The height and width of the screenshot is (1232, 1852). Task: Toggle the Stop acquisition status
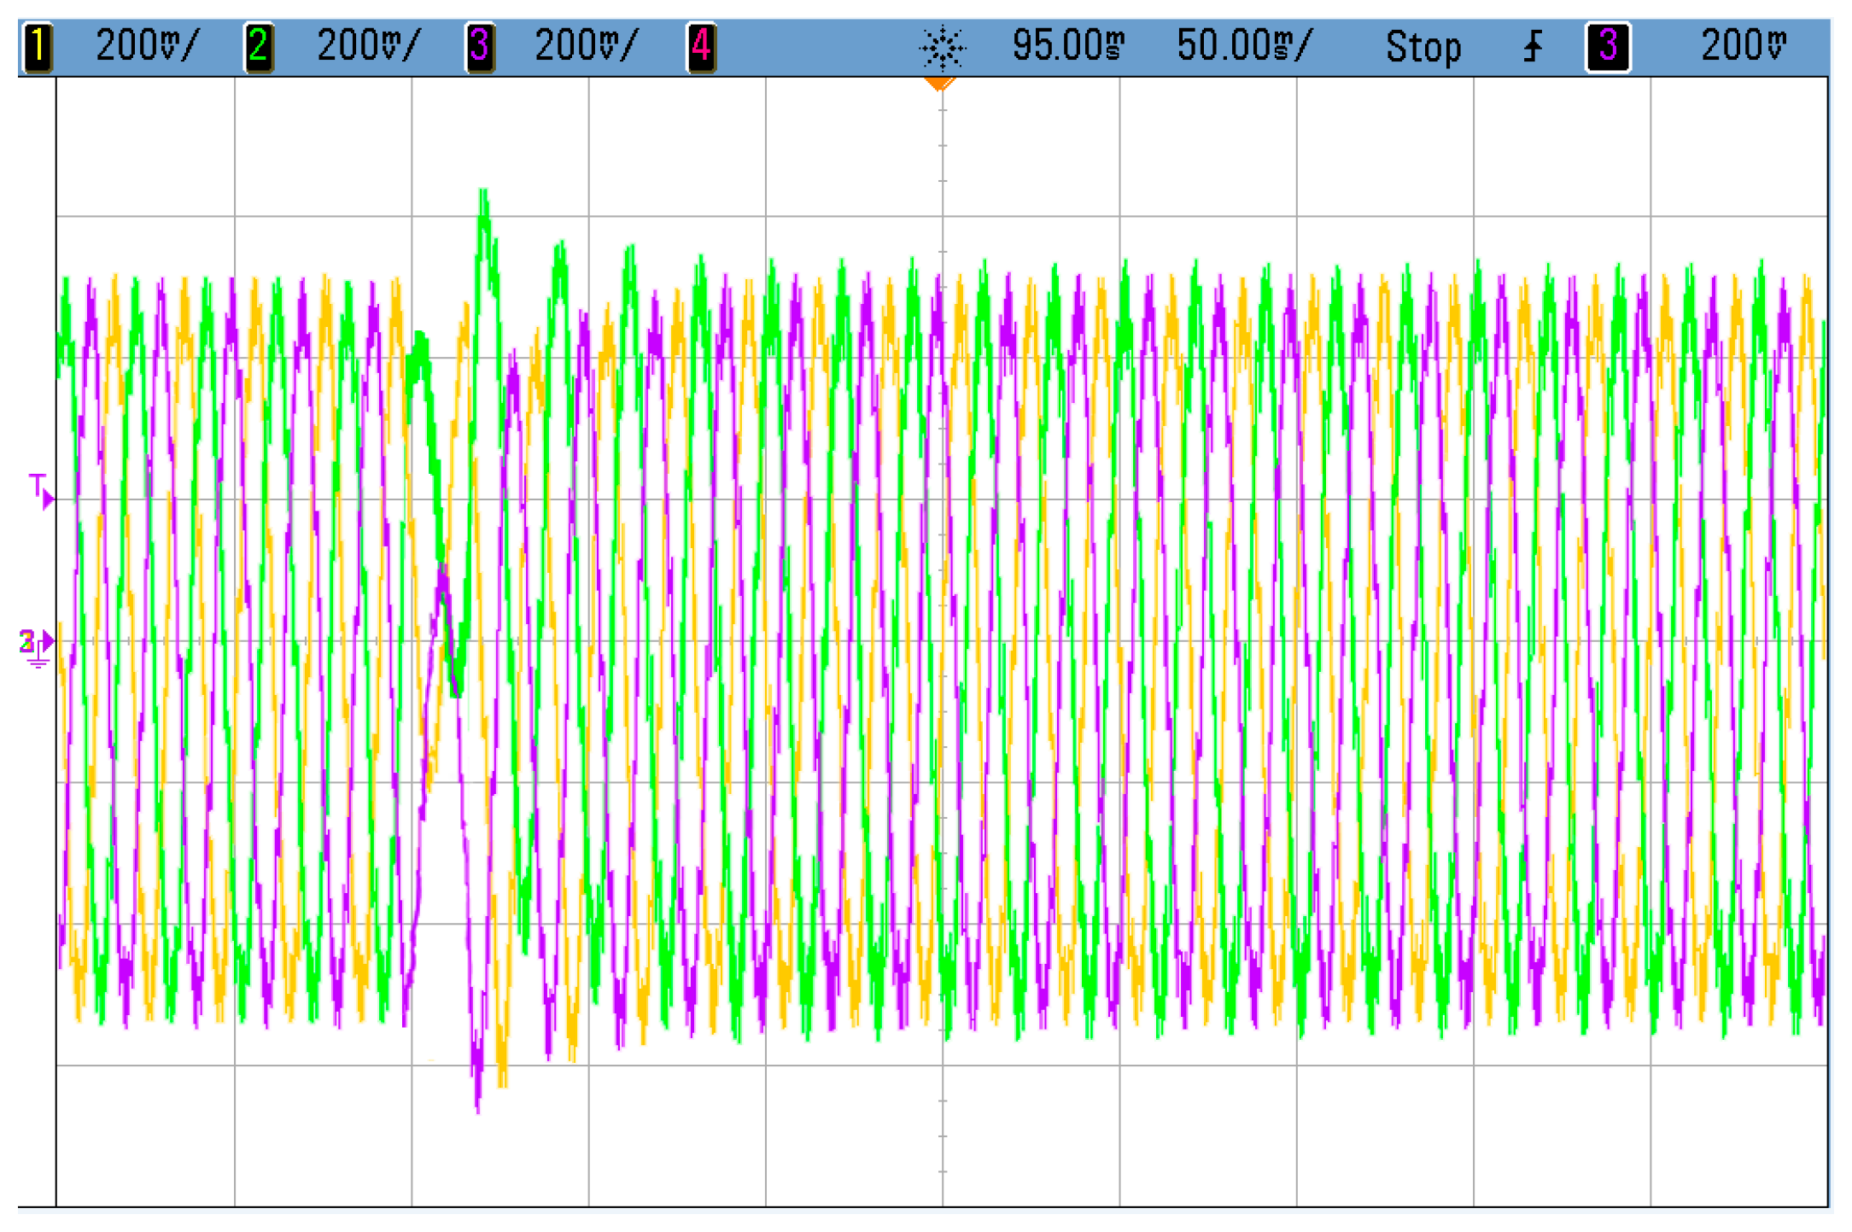(1423, 47)
